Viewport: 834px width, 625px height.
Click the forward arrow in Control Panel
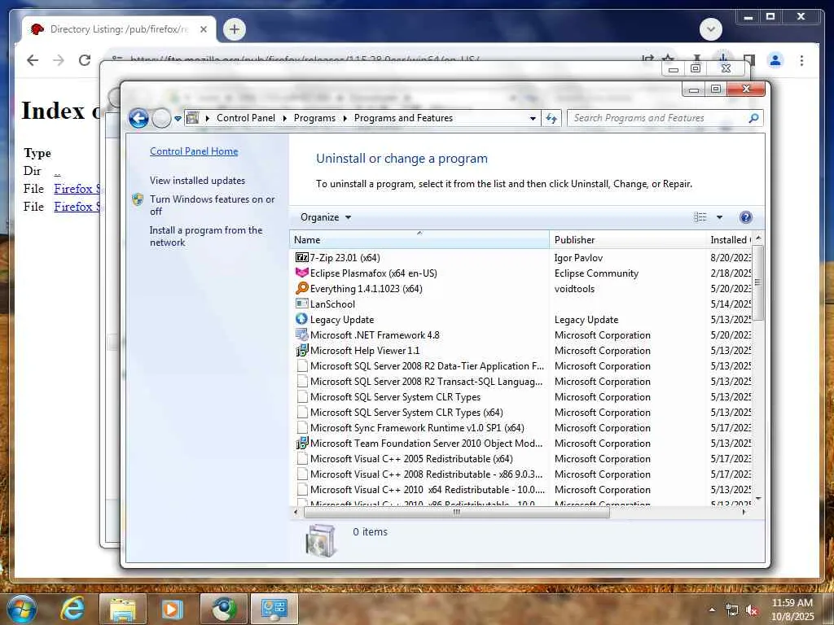point(161,118)
